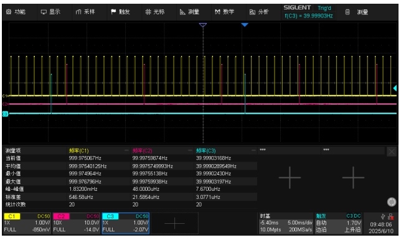Toggle the yellow C1 channel label

coord(12,216)
